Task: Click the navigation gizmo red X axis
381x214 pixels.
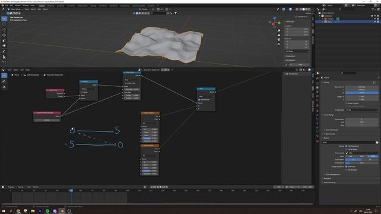Action: click(273, 24)
